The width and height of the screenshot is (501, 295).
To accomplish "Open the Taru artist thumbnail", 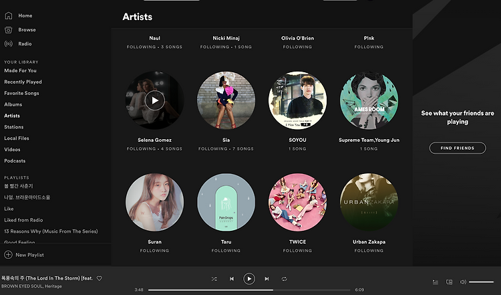I will (x=226, y=203).
